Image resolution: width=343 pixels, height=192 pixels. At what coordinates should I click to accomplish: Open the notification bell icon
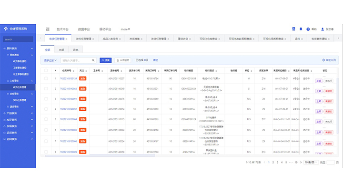tap(301, 29)
